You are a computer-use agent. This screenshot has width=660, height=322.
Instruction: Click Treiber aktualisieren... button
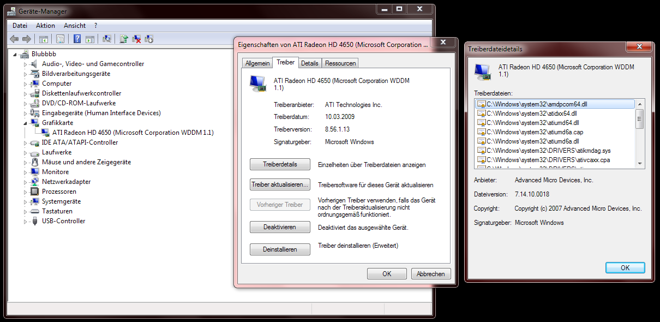click(x=280, y=184)
